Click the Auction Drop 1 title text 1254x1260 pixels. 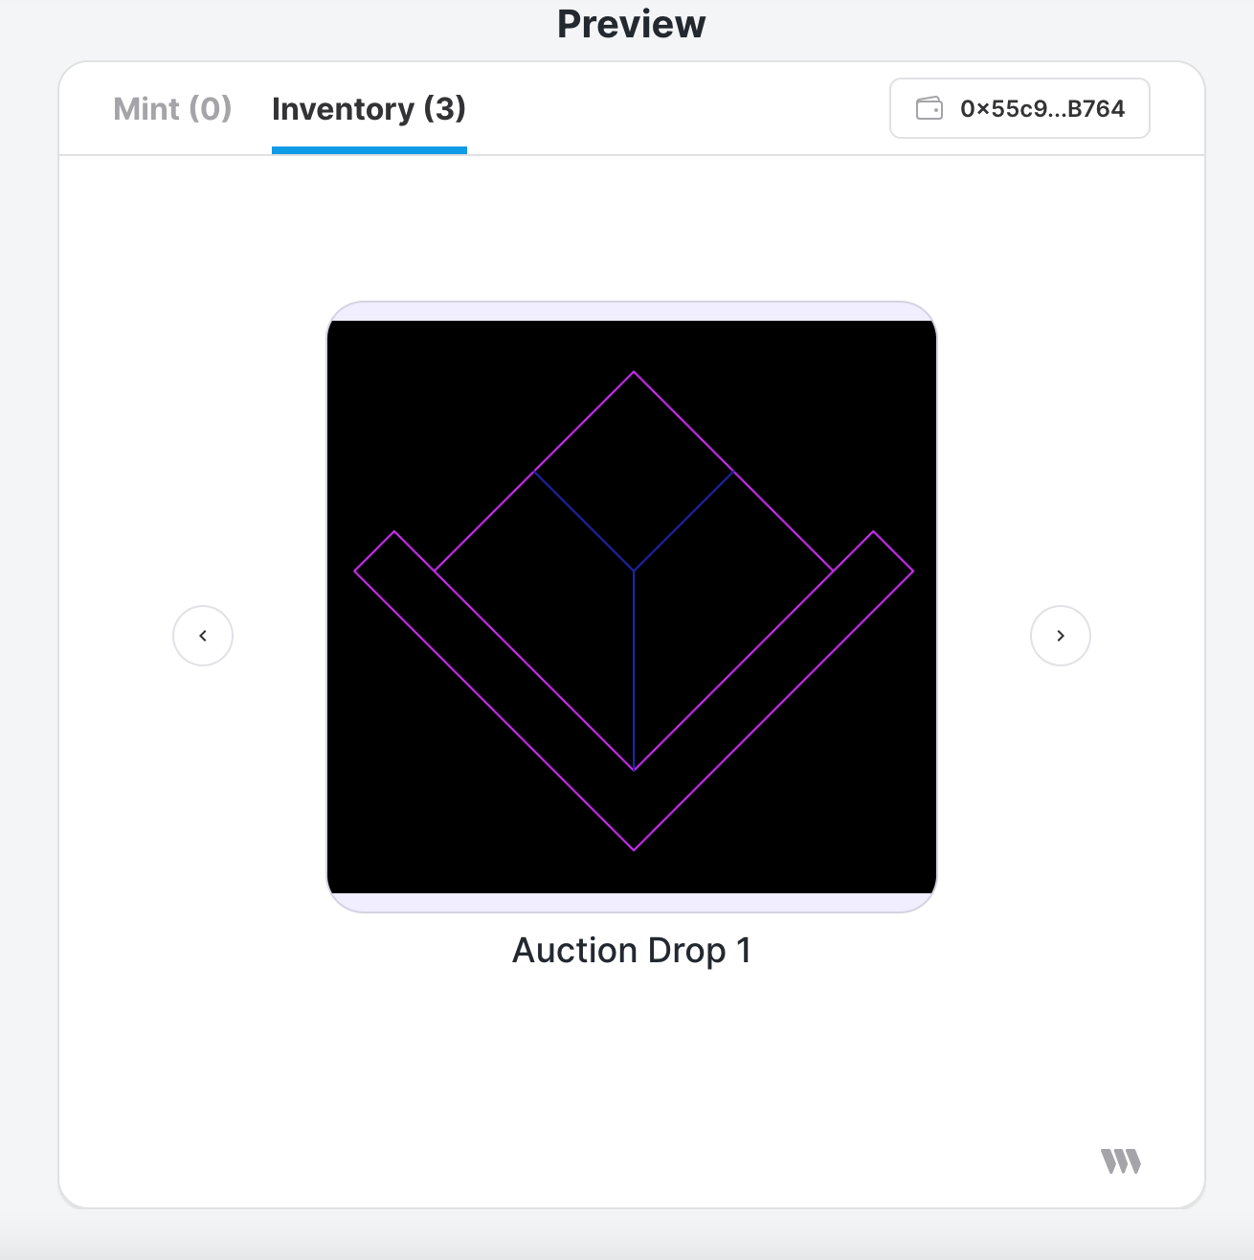[632, 951]
